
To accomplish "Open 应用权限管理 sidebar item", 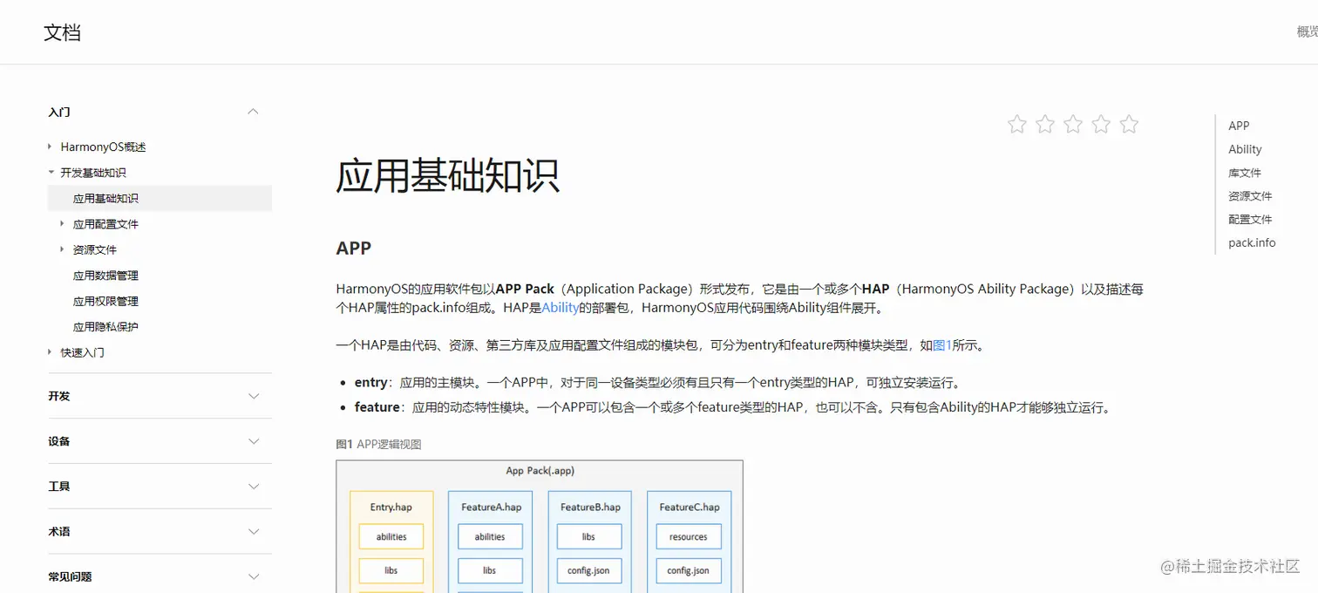I will pos(105,301).
